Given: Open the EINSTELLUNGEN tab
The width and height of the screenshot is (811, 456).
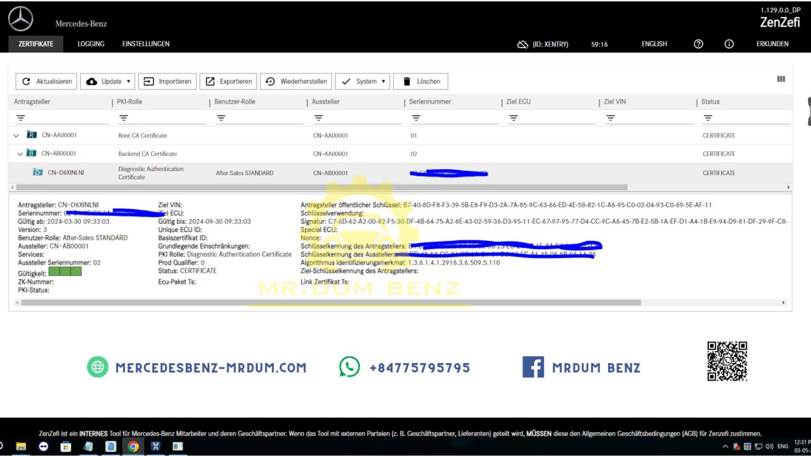Looking at the screenshot, I should tap(145, 44).
